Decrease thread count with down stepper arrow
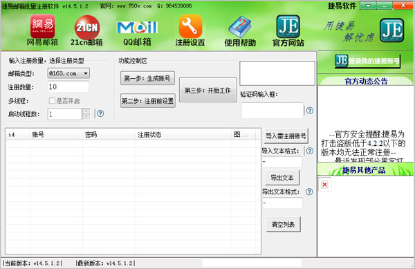The height and width of the screenshot is (269, 415). [x=86, y=117]
